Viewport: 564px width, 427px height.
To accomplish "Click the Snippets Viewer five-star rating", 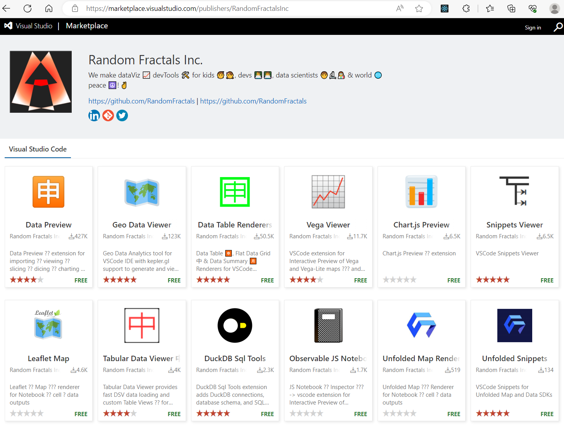I will pyautogui.click(x=493, y=280).
